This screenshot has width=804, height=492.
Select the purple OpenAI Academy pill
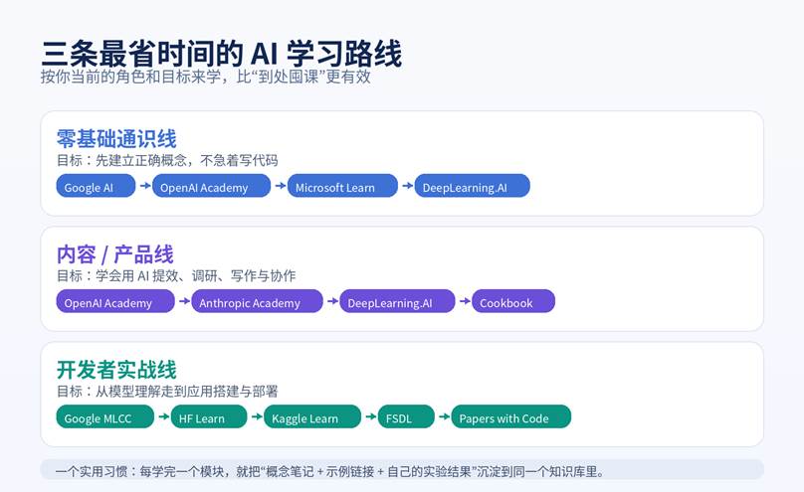click(x=115, y=301)
